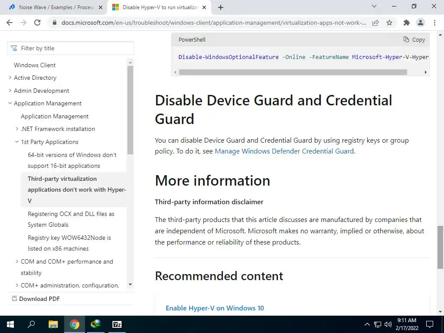Collapse the Application Management chevron
The width and height of the screenshot is (444, 333).
(10, 103)
